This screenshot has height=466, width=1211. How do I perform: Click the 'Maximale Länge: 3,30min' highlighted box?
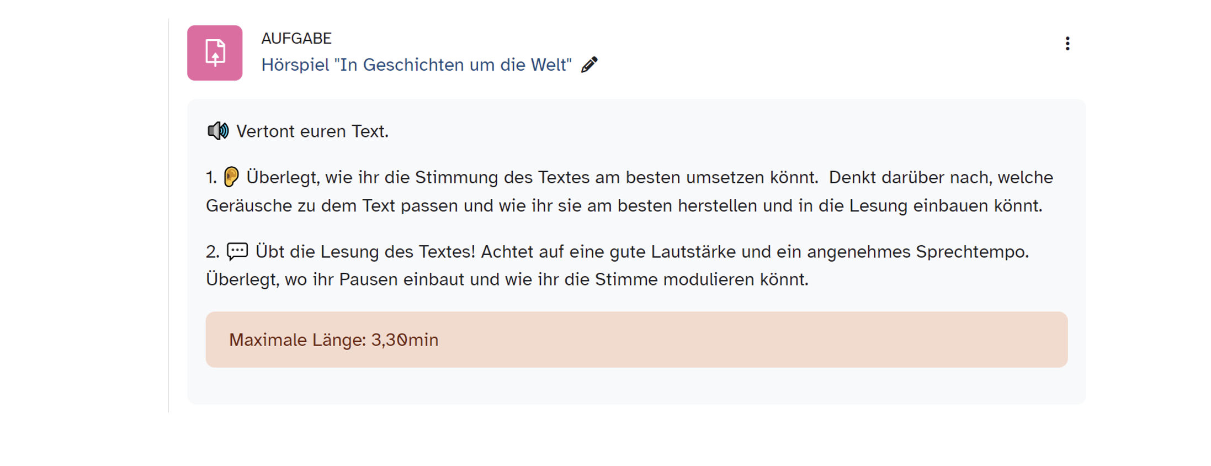(x=636, y=340)
